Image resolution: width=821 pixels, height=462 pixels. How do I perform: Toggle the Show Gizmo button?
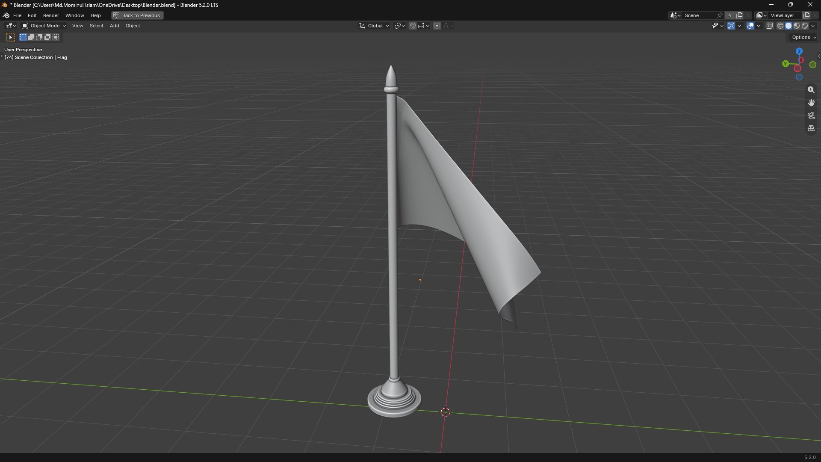pyautogui.click(x=731, y=26)
